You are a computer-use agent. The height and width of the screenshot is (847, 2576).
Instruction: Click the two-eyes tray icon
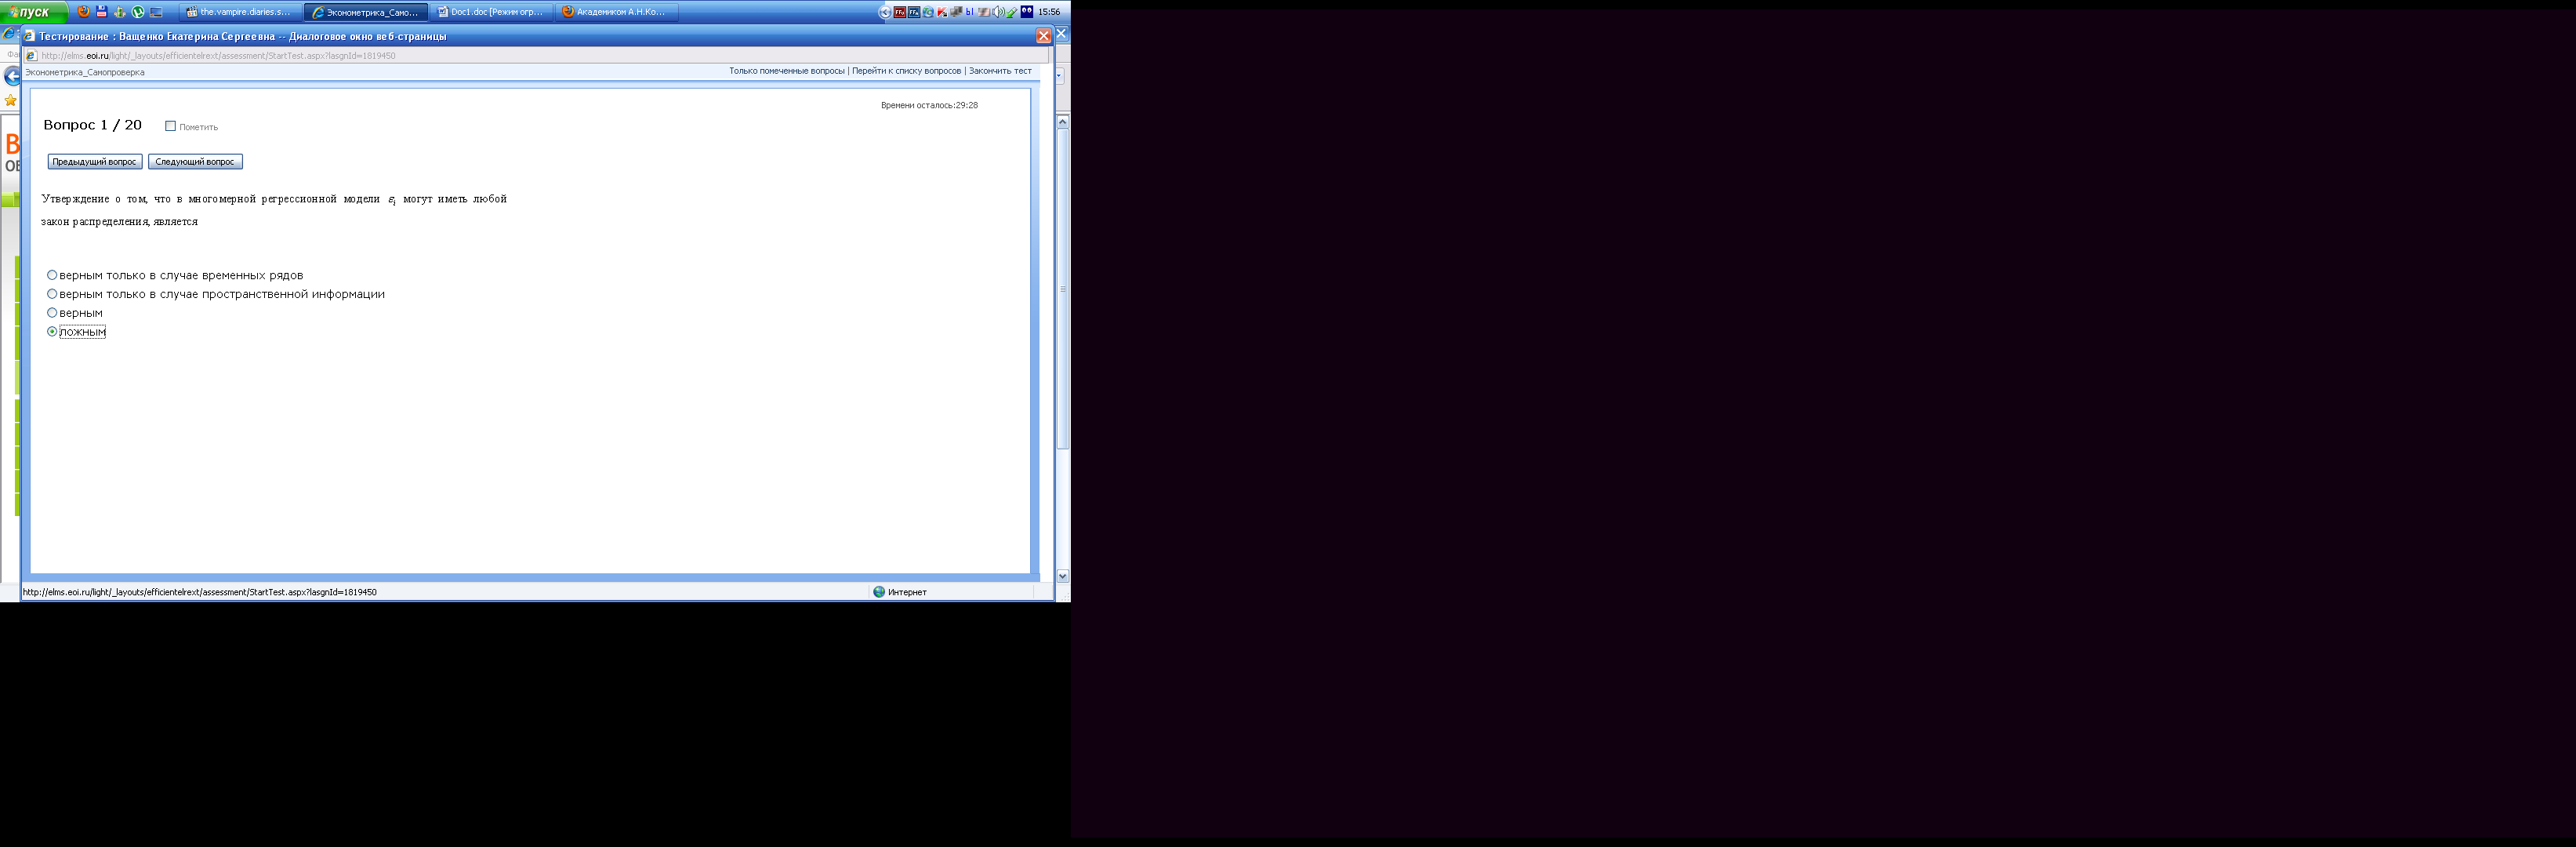(1027, 12)
